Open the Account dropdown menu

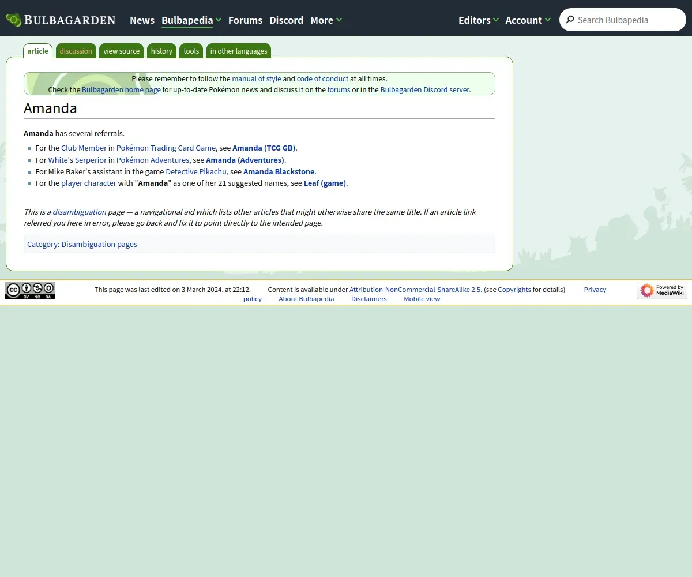point(528,20)
